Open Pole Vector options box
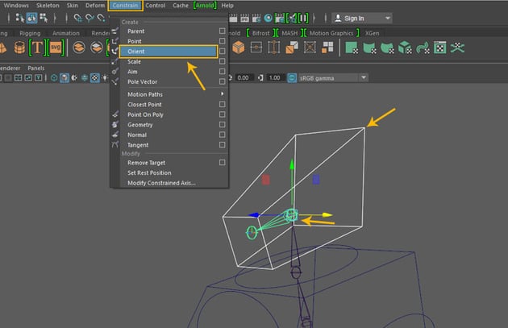Viewport: 508px width, 328px height. point(222,82)
